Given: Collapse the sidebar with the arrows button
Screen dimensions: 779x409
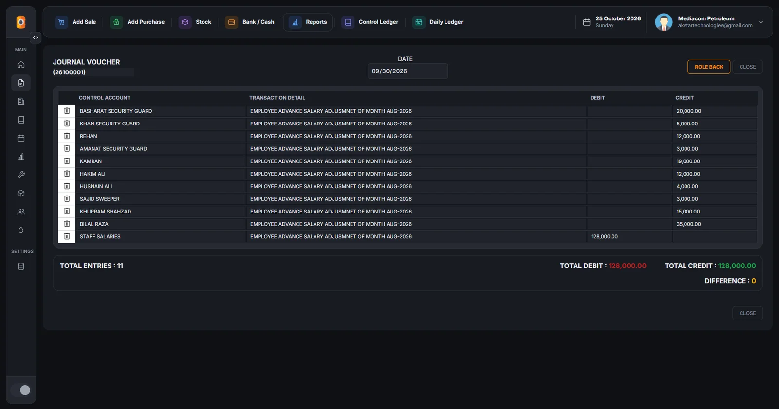Looking at the screenshot, I should [x=36, y=37].
